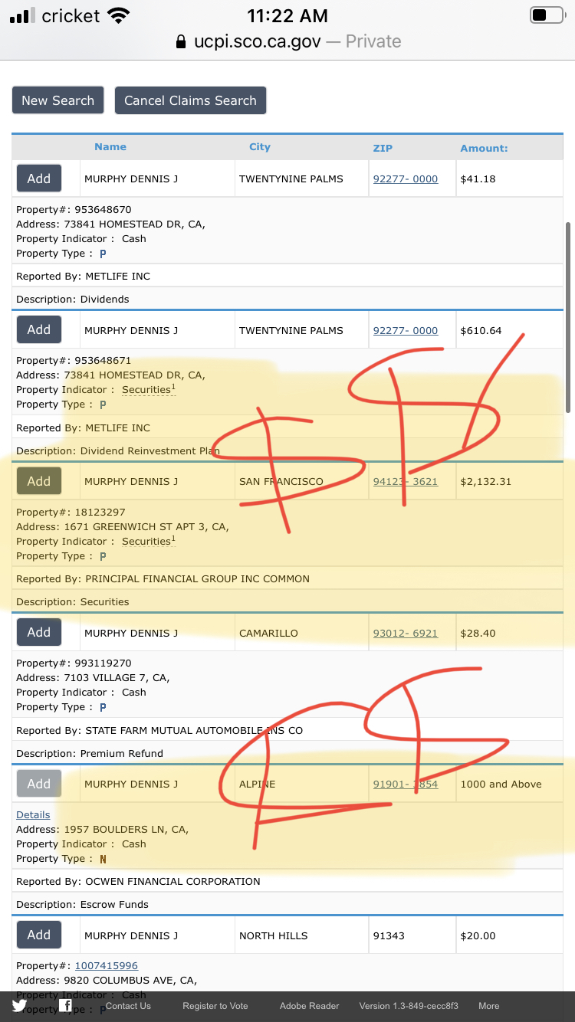Add the $41.18 MetLife dividends property
575x1022 pixels.
tap(39, 179)
